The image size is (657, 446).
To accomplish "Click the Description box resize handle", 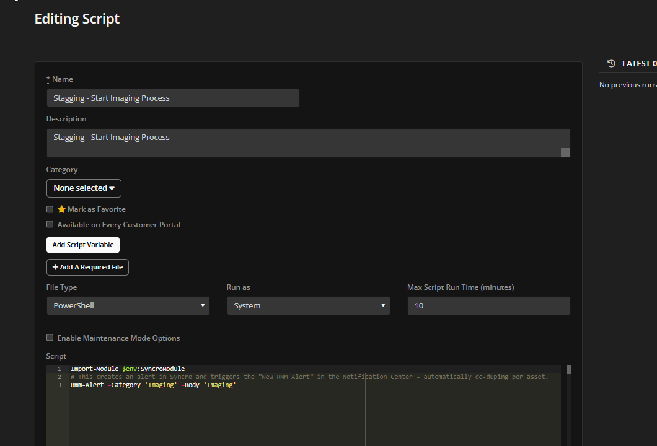I will click(565, 153).
